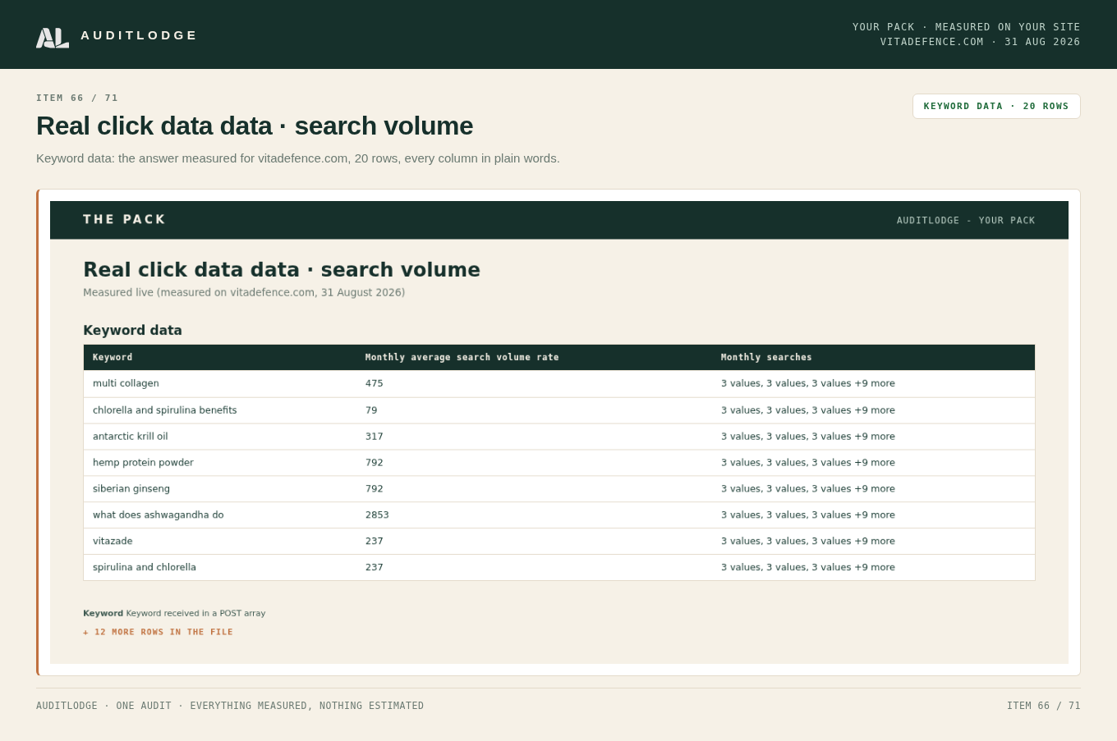
Task: Click the AUDITLODGE wordmark in the top bar
Action: click(x=139, y=35)
